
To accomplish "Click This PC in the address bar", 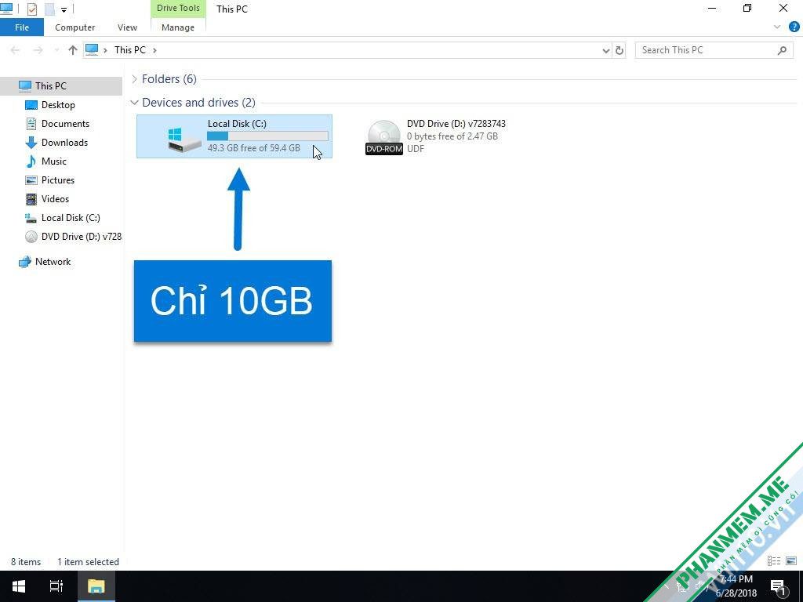I will [129, 50].
